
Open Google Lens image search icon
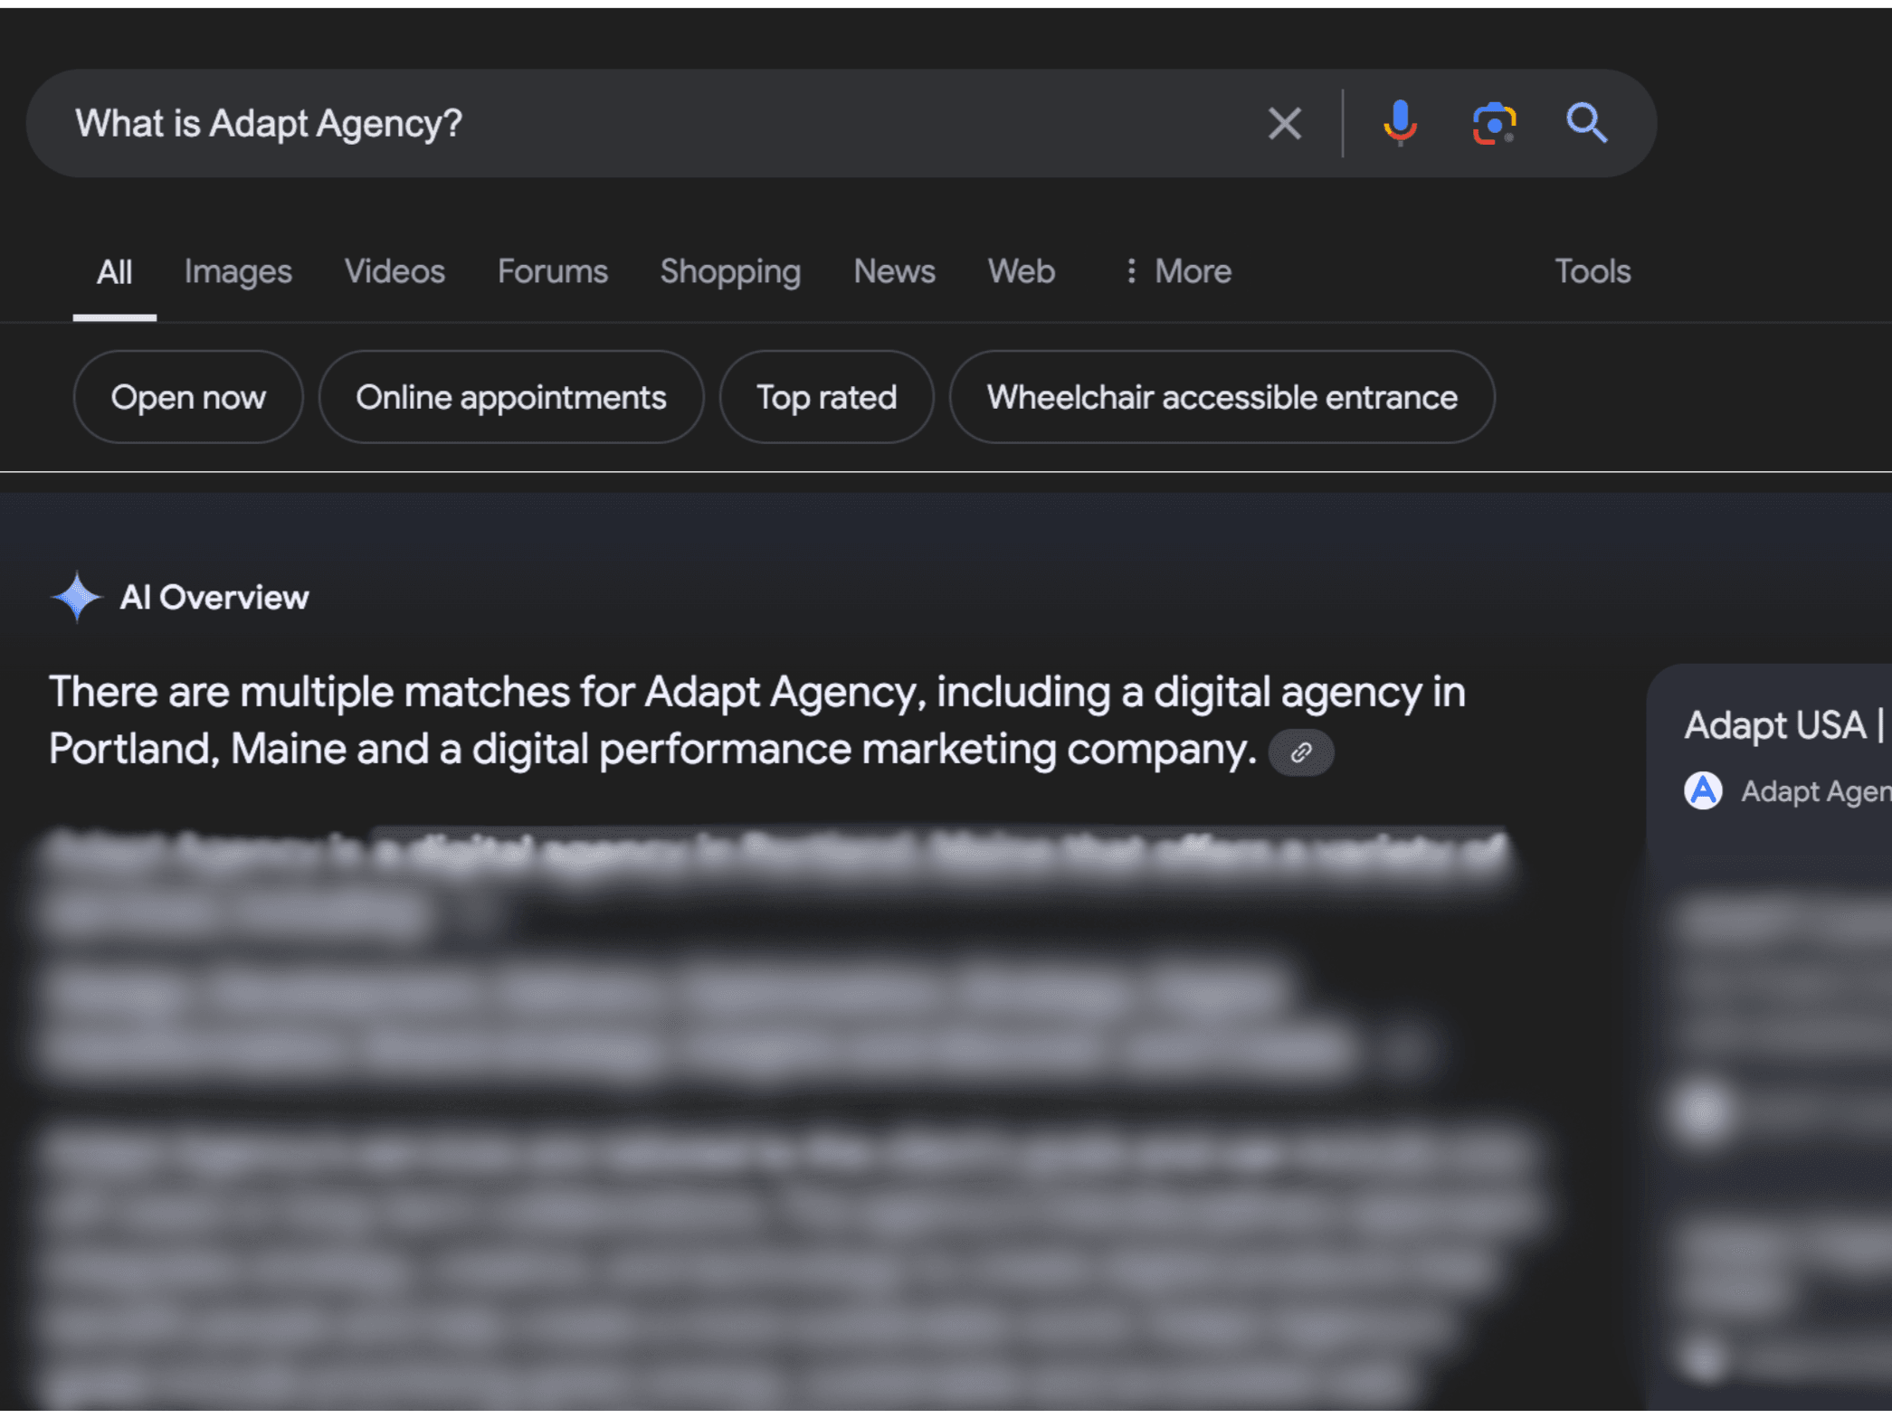click(1494, 124)
